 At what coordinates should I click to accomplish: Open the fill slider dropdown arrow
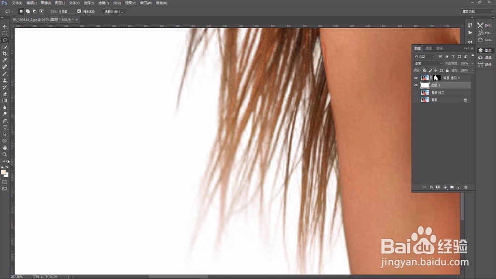click(x=472, y=70)
